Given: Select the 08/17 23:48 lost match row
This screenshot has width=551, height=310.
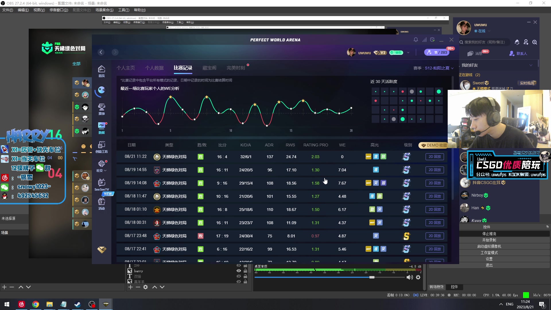Looking at the screenshot, I should [282, 236].
